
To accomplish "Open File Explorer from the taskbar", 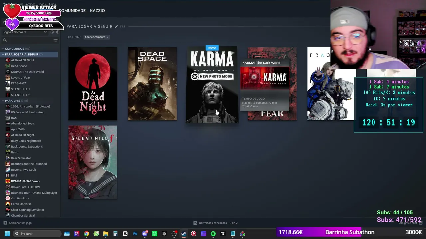I will click(106, 234).
